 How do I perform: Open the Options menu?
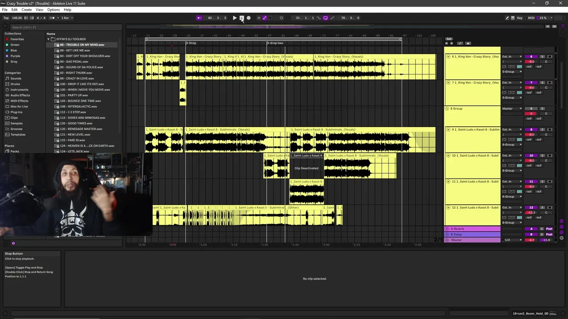[53, 10]
